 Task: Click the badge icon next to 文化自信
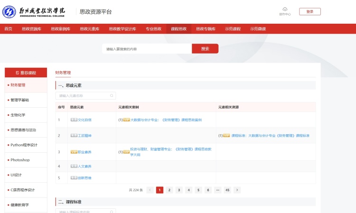[x=74, y=120]
